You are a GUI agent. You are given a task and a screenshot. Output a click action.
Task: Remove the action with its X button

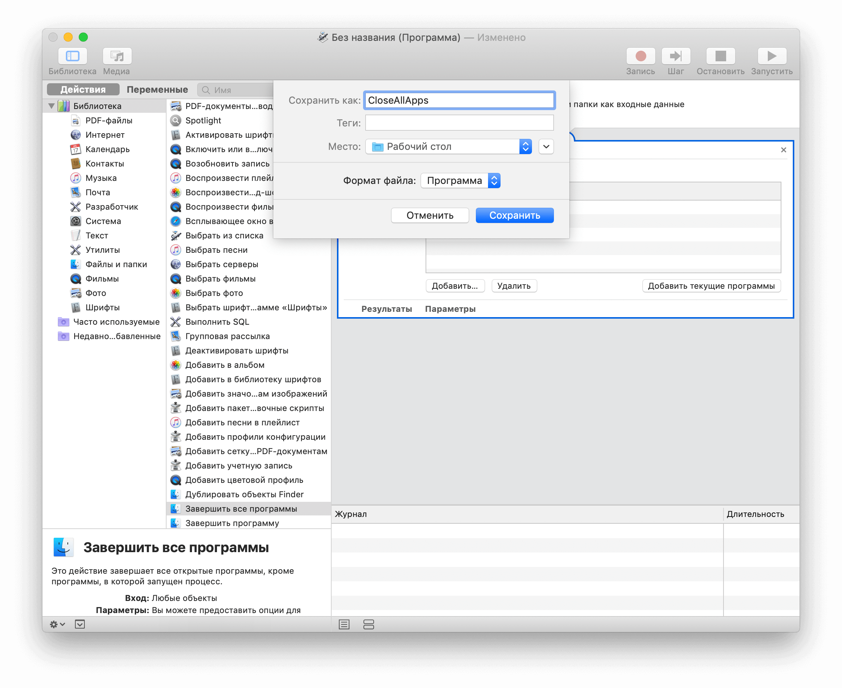(783, 150)
